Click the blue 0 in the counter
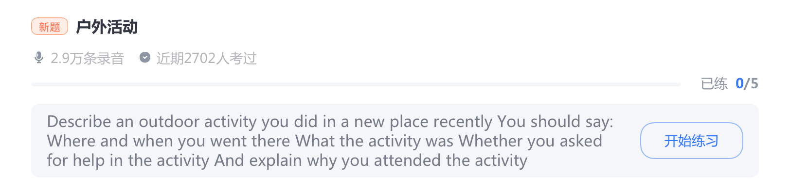 click(739, 83)
